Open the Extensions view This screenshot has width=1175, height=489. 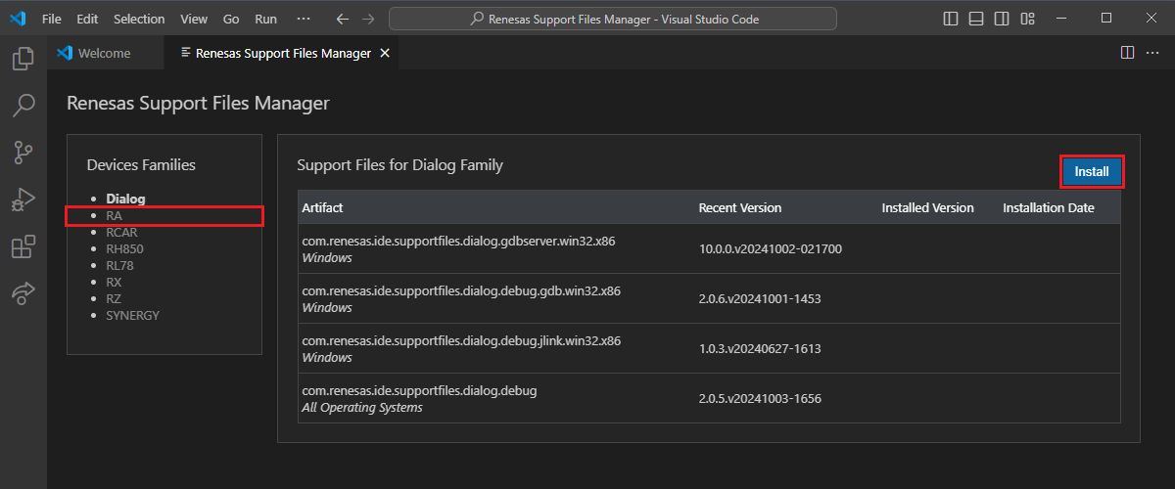point(23,246)
